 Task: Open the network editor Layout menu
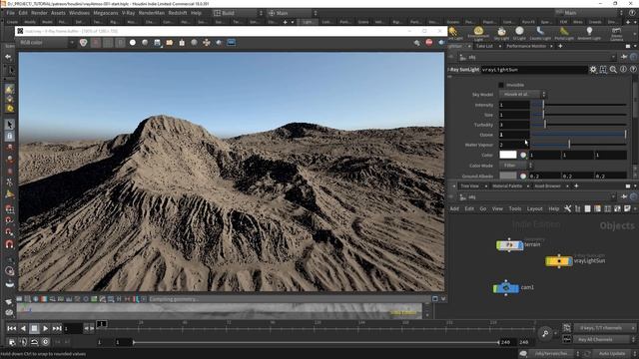point(535,208)
